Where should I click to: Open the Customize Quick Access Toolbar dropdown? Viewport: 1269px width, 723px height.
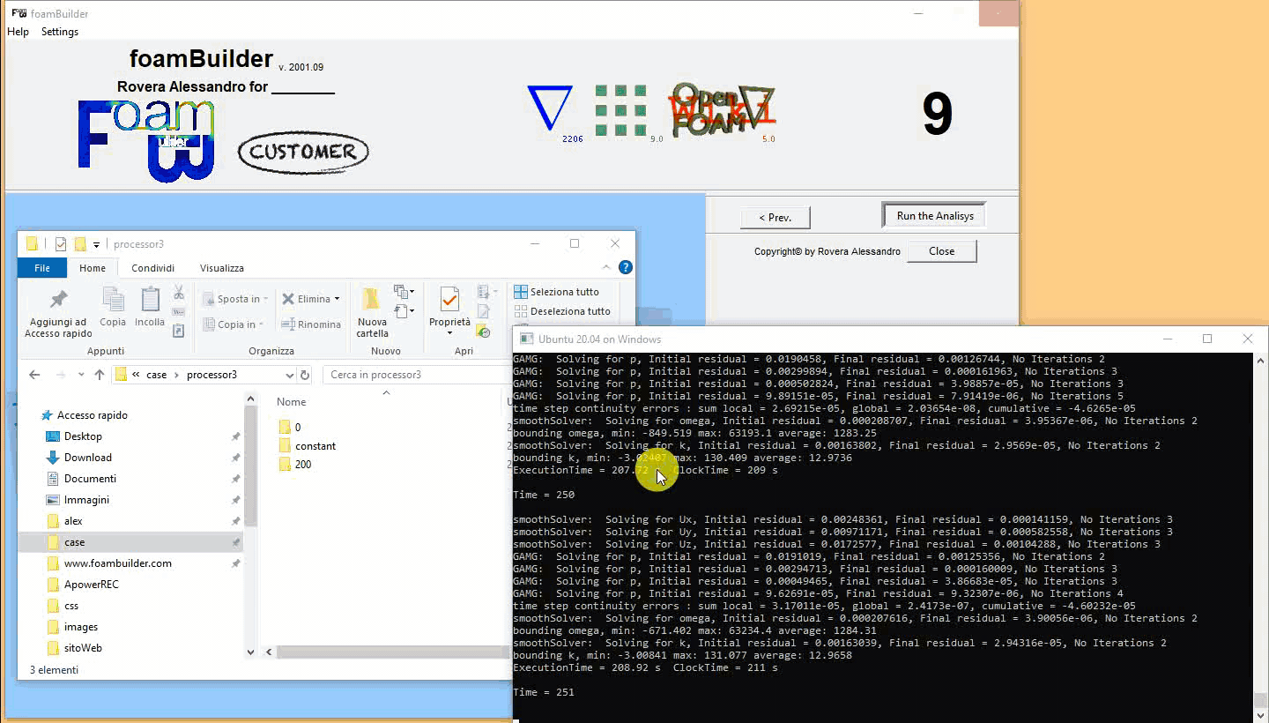(96, 244)
